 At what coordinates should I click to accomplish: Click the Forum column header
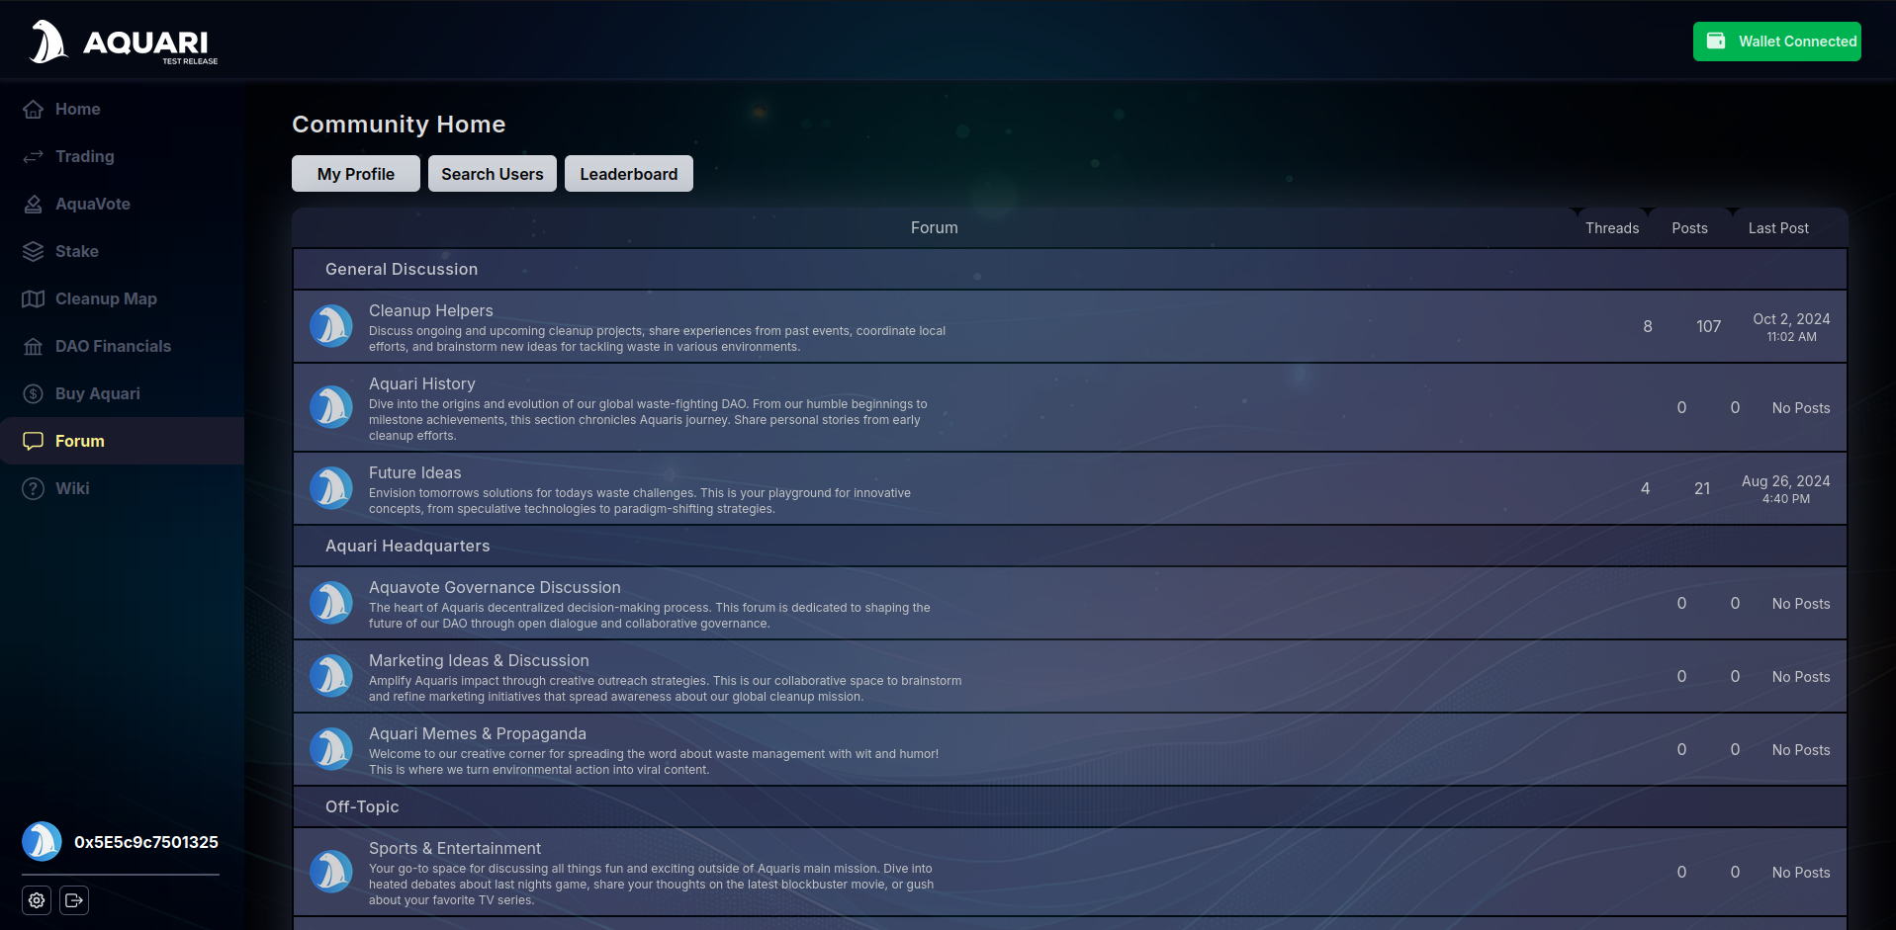pyautogui.click(x=934, y=228)
